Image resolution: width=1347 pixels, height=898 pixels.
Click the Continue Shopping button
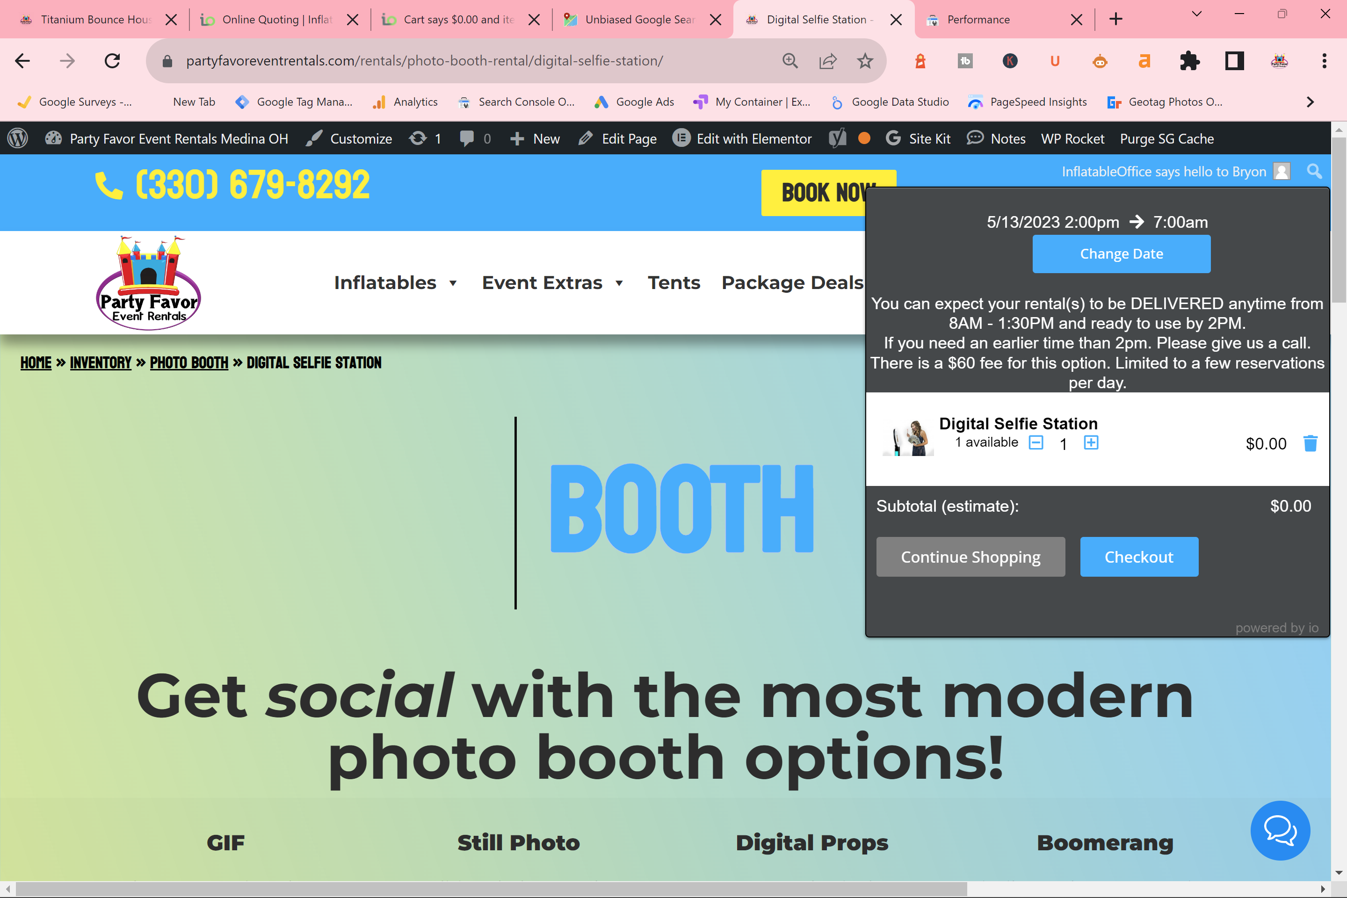tap(971, 557)
